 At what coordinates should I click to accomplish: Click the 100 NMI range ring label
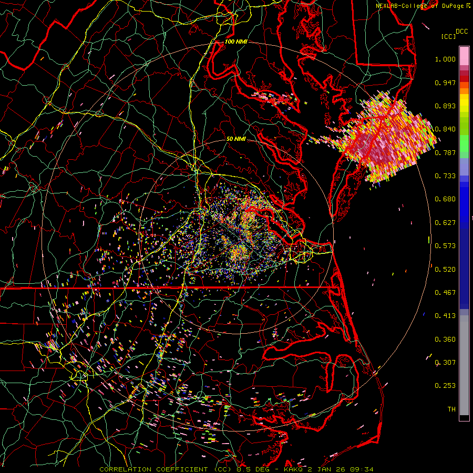pos(236,42)
